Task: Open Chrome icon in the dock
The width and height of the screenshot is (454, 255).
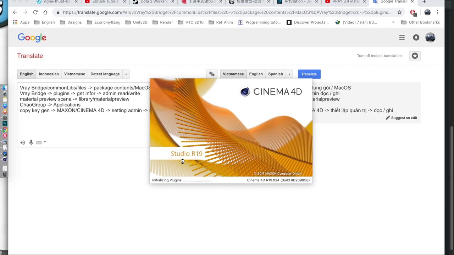Action: coord(5,130)
